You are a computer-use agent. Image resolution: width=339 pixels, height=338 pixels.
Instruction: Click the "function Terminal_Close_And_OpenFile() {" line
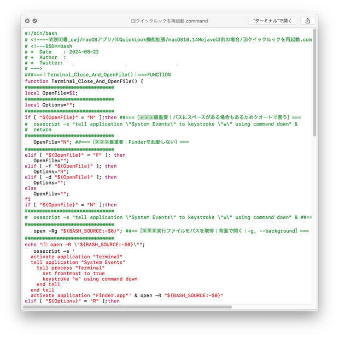click(x=84, y=81)
